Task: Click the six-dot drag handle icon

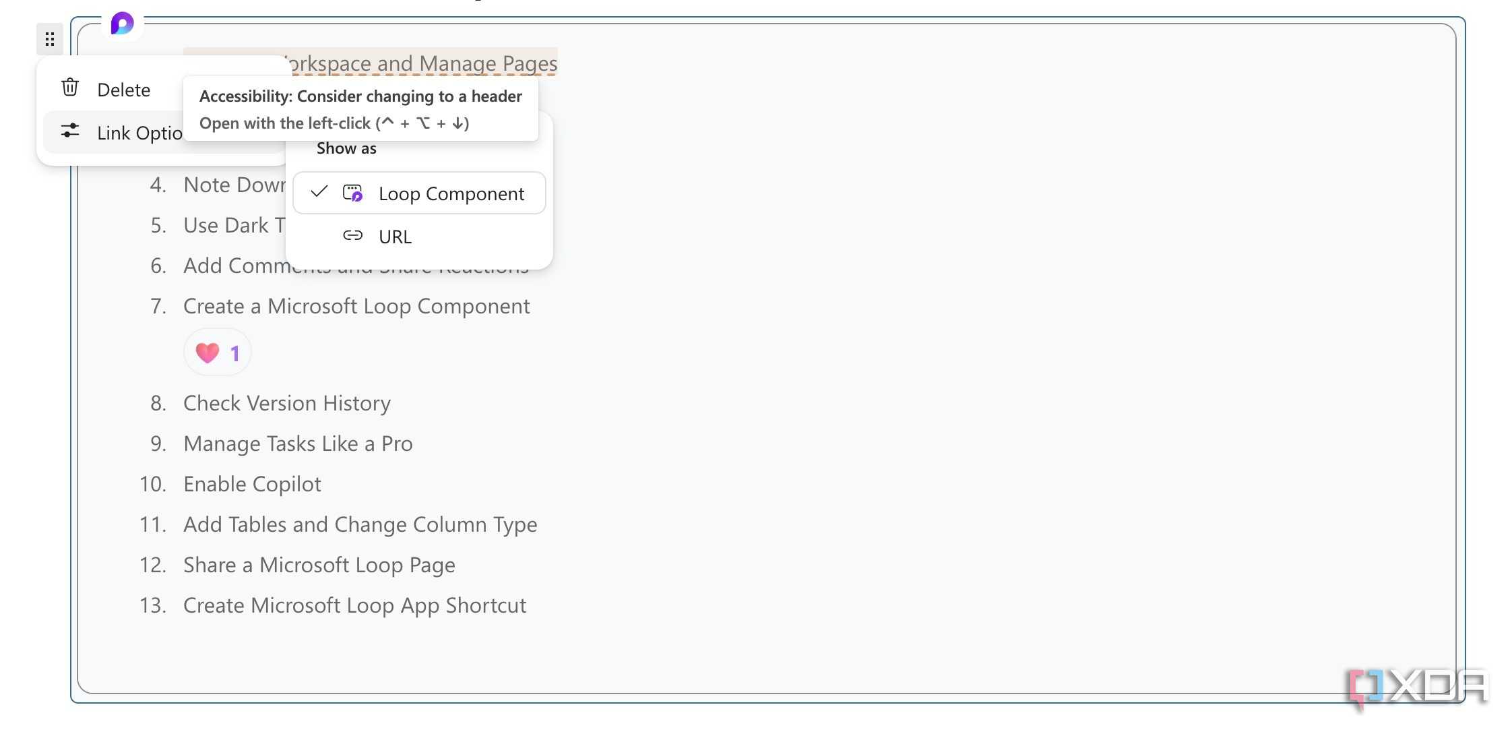Action: pyautogui.click(x=50, y=39)
